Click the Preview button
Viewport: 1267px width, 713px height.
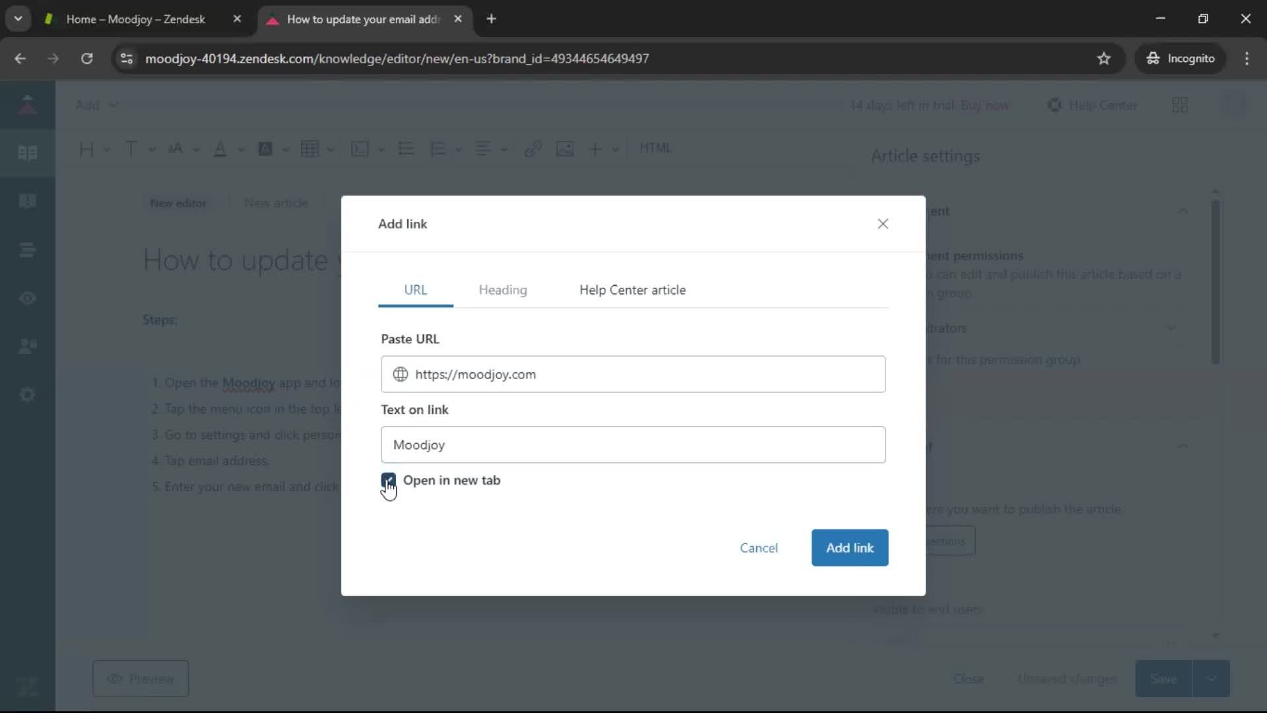pyautogui.click(x=141, y=679)
